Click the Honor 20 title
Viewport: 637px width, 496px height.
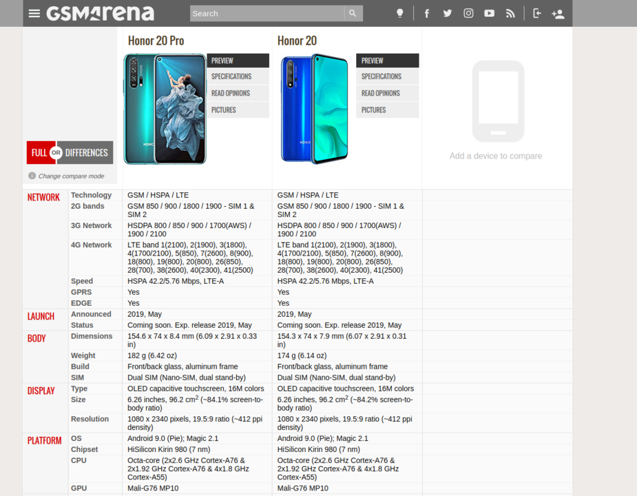[x=297, y=41]
